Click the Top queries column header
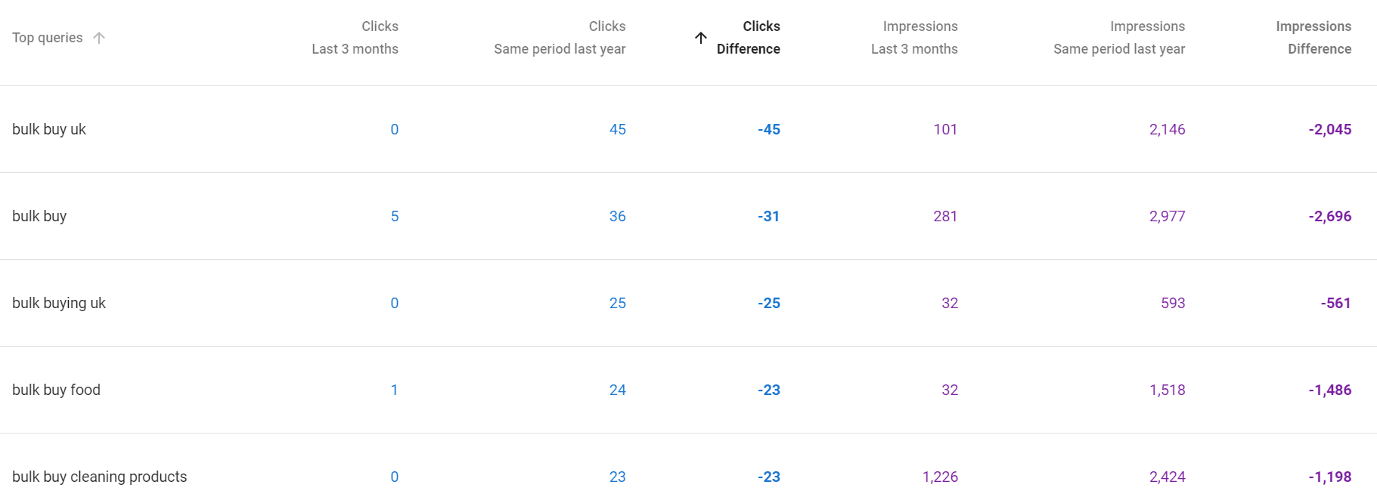Screen dimensions: 1377x500 click(x=48, y=38)
